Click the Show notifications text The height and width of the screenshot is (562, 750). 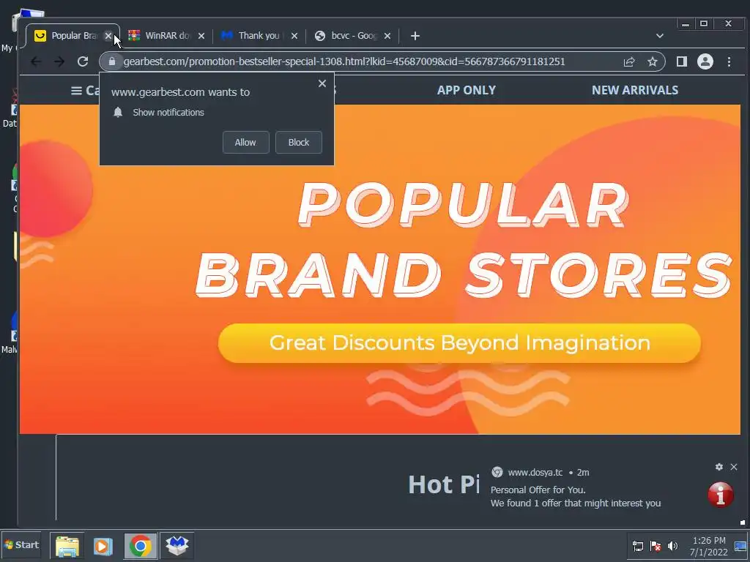click(168, 113)
